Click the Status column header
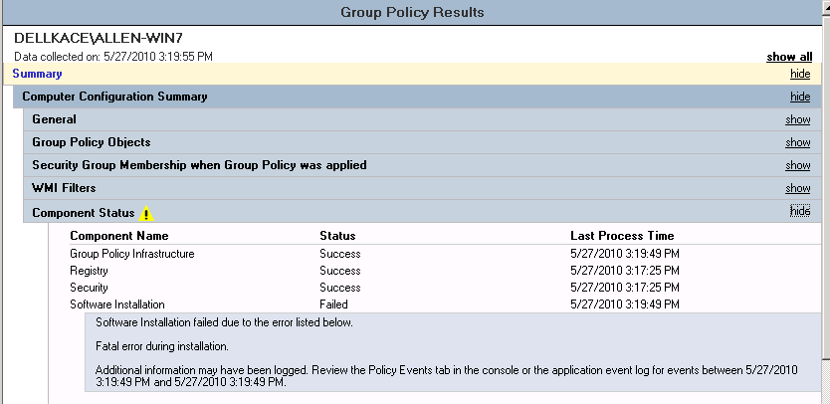The image size is (830, 404). (x=337, y=236)
